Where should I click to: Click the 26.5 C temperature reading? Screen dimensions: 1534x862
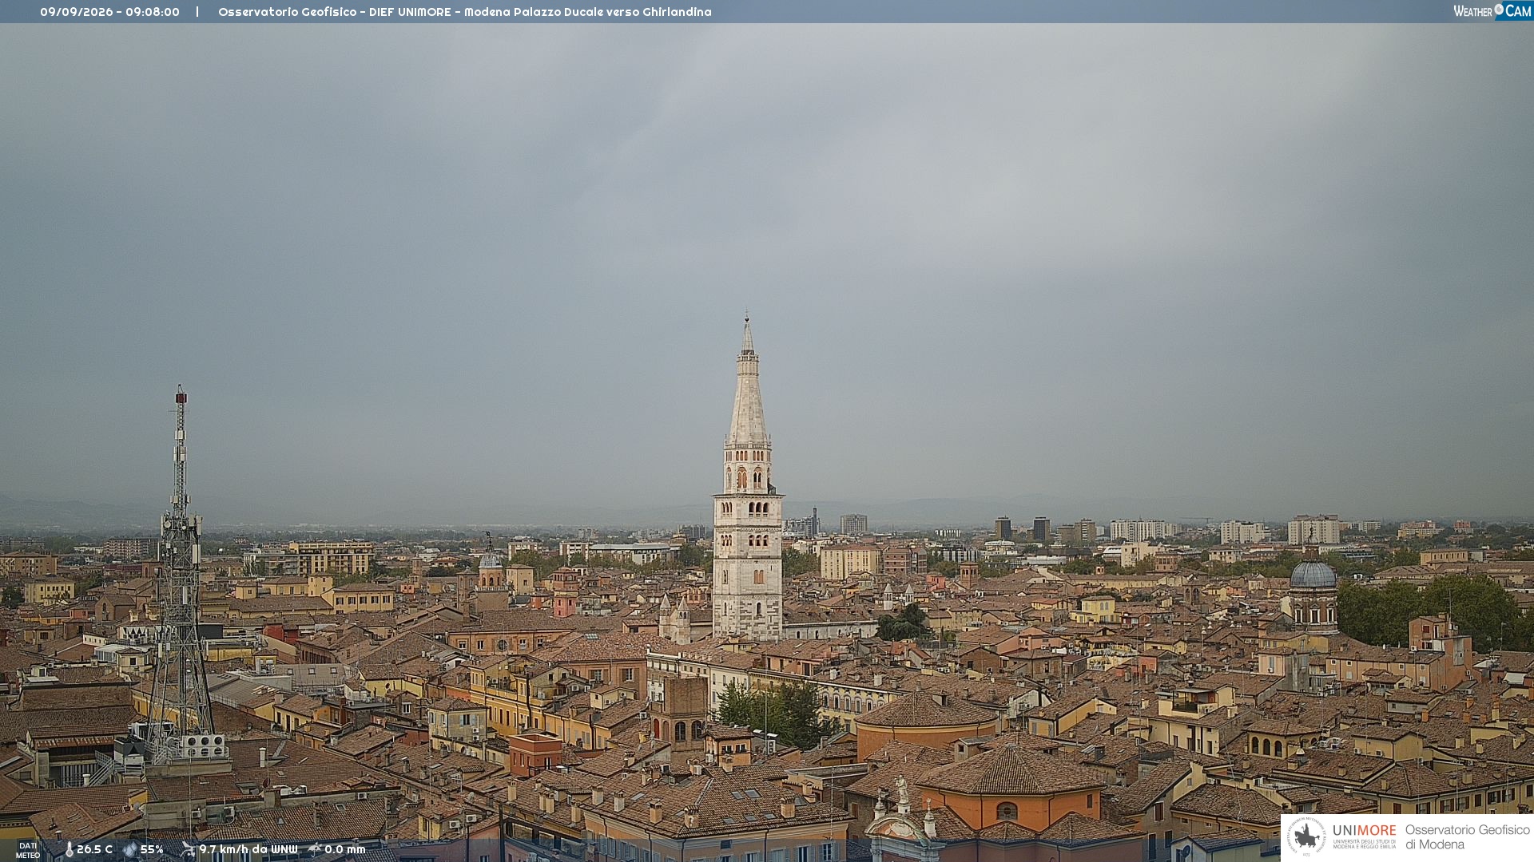click(94, 849)
